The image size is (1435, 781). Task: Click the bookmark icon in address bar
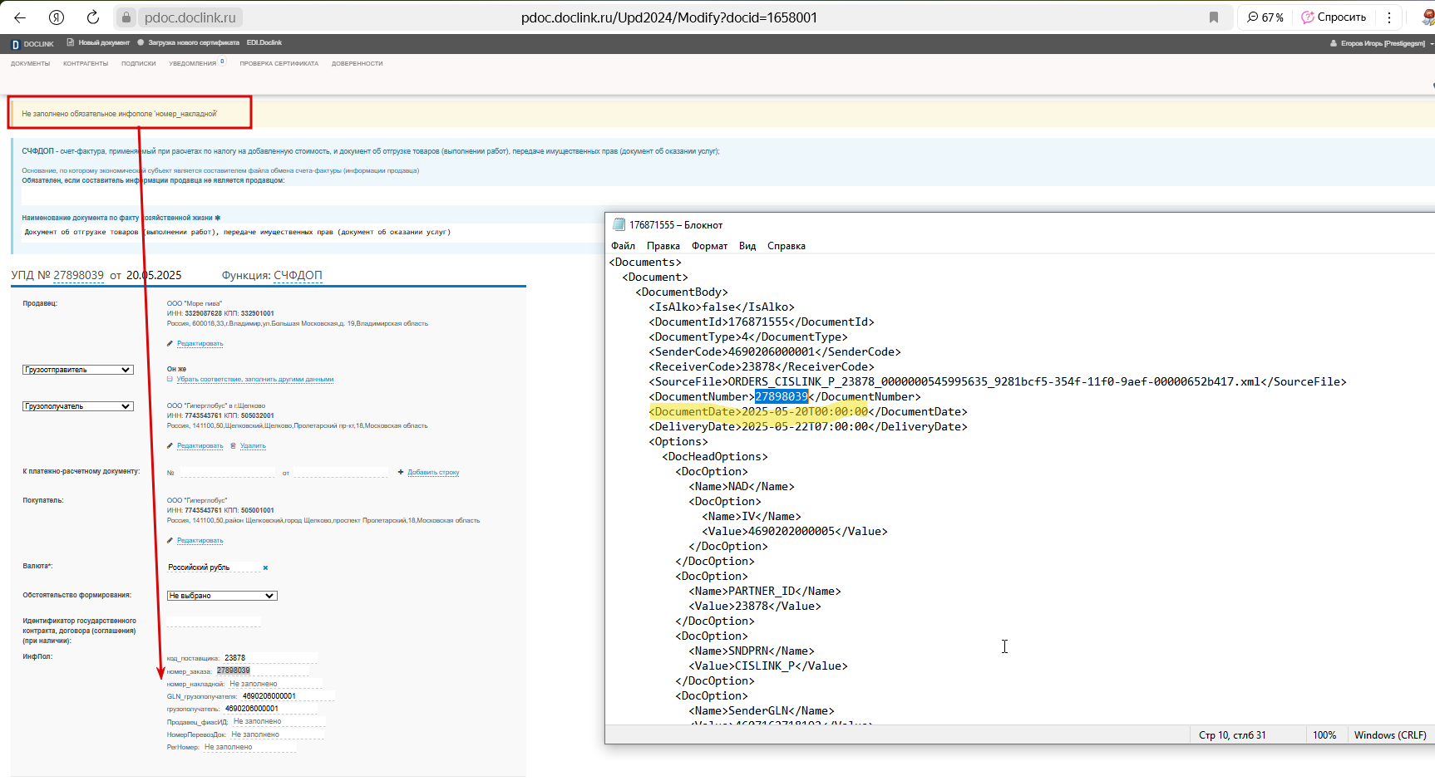click(1214, 17)
